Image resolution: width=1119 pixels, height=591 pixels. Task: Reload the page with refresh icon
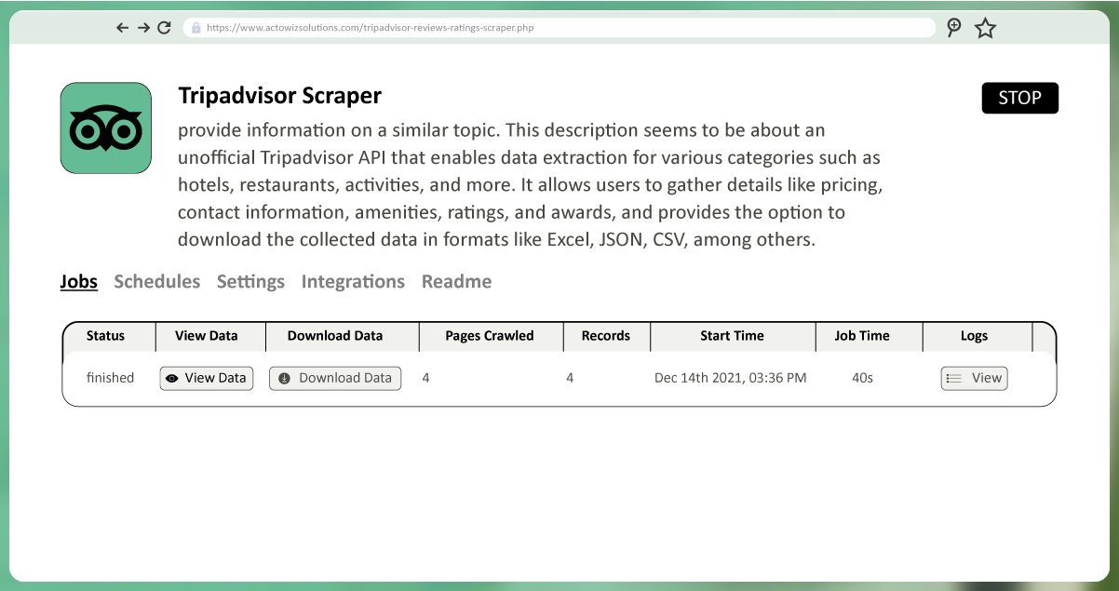(164, 28)
